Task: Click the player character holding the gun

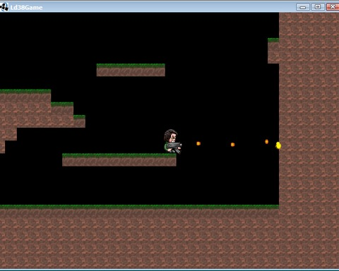Action: (x=172, y=141)
